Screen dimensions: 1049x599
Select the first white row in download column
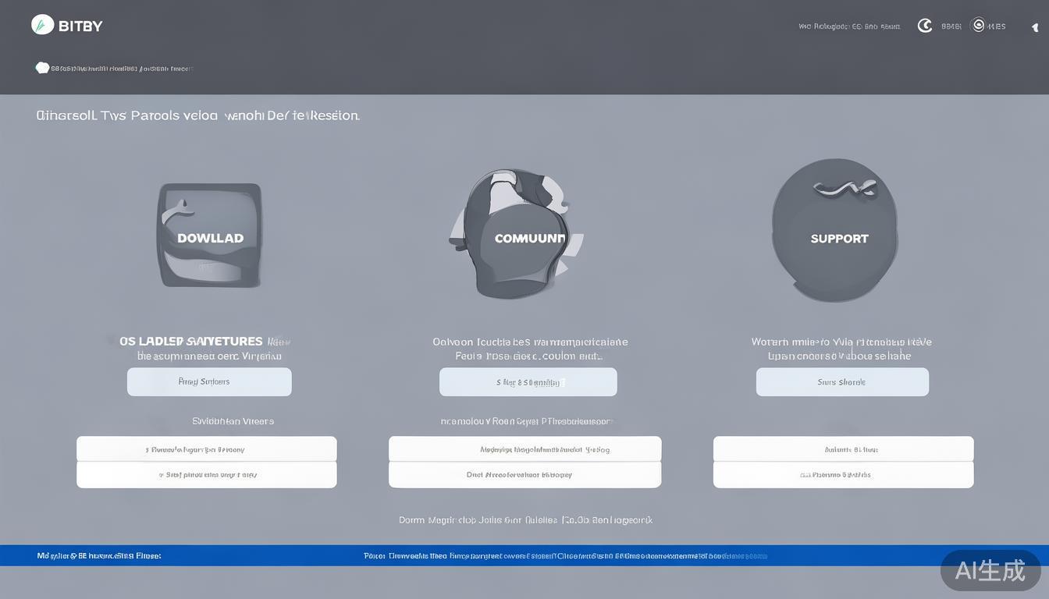tap(206, 449)
